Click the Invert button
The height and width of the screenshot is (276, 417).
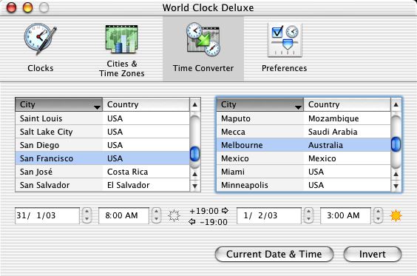(x=373, y=255)
